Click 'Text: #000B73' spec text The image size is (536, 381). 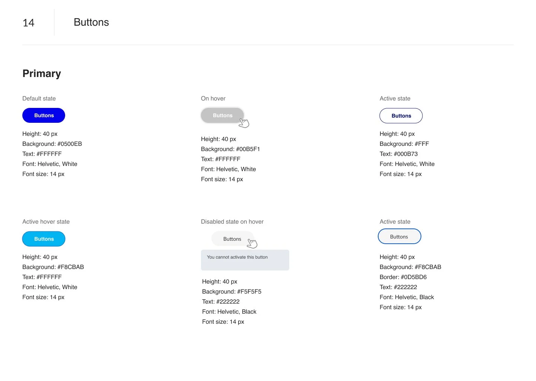[399, 154]
